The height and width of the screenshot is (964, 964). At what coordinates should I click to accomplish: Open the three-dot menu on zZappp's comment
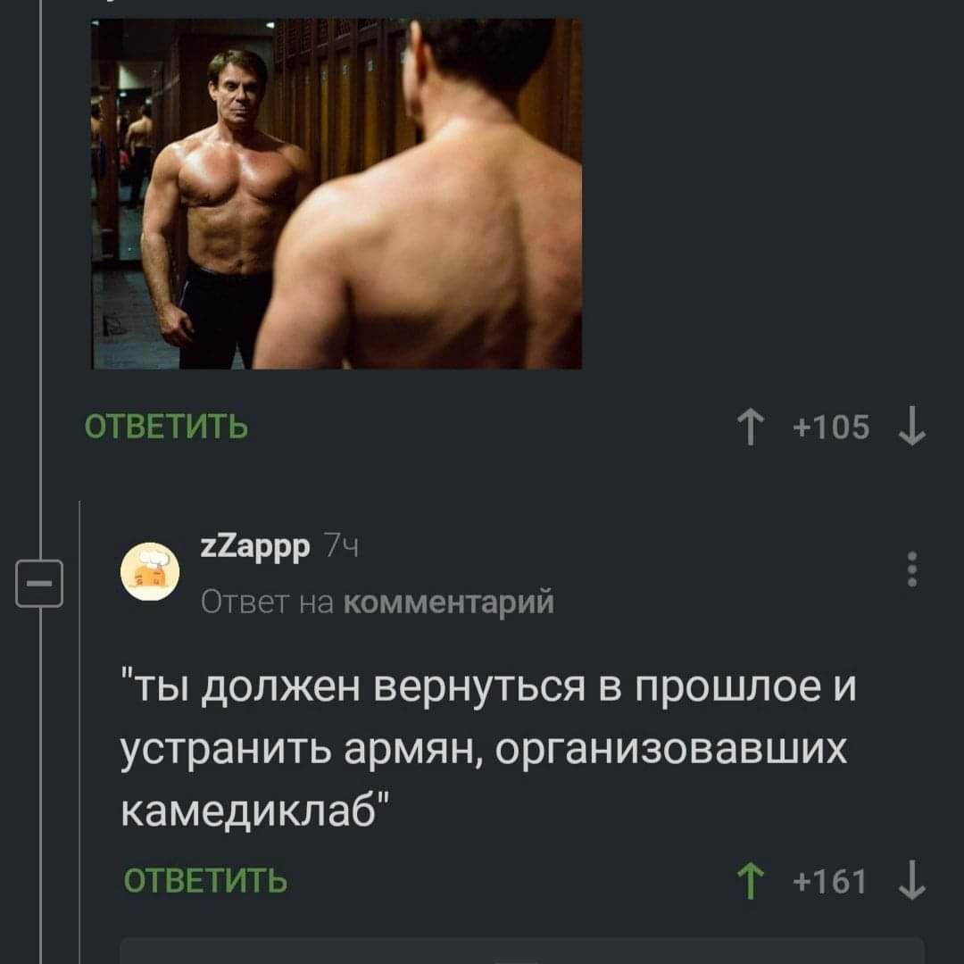(912, 569)
